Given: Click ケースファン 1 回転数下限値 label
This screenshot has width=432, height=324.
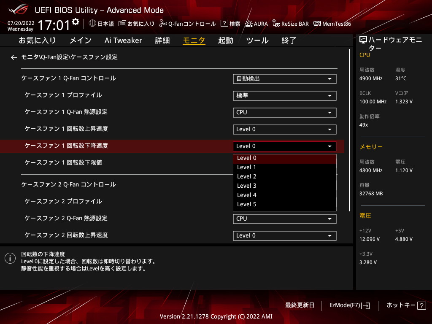Looking at the screenshot, I should pyautogui.click(x=63, y=162).
